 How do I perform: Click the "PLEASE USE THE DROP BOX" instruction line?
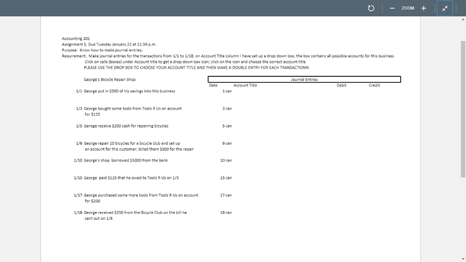click(x=196, y=67)
